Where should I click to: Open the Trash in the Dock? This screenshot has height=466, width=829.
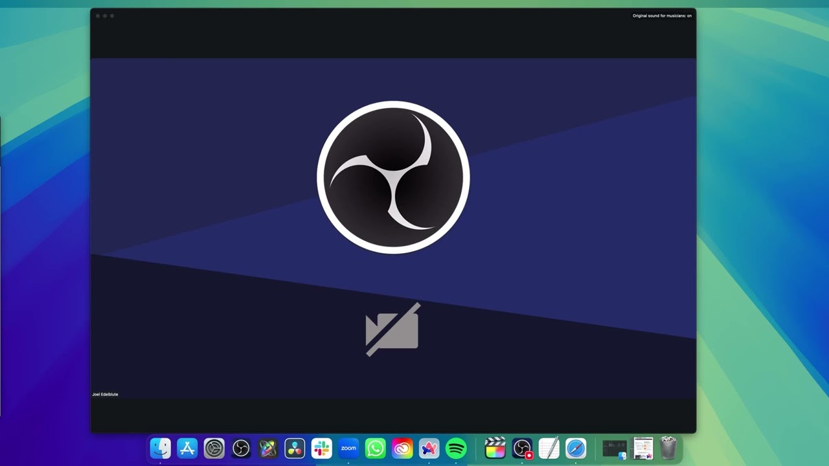[x=668, y=448]
